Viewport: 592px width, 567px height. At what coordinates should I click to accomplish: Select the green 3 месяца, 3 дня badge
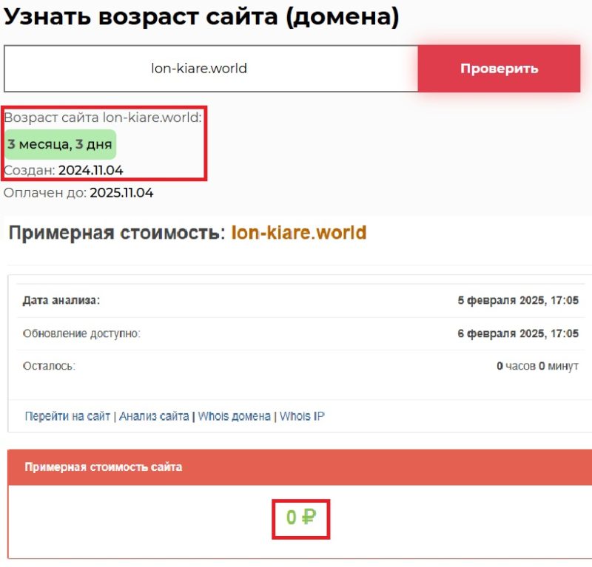coord(60,145)
